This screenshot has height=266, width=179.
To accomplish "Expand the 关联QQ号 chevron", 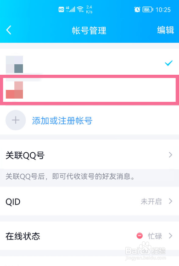I will [x=170, y=155].
